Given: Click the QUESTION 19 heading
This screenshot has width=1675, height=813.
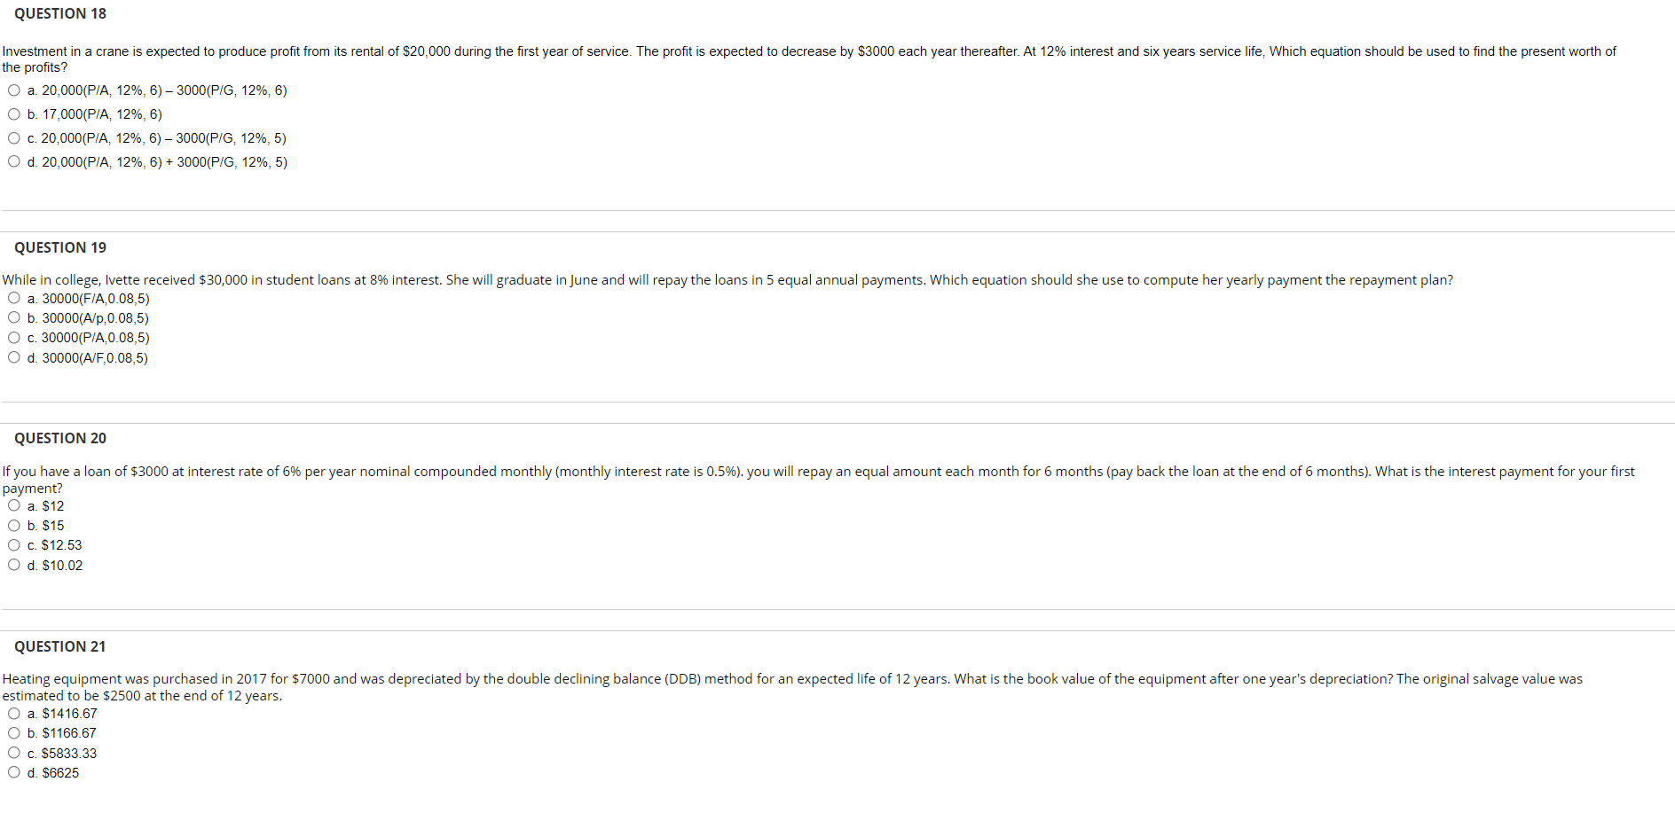Looking at the screenshot, I should click(59, 247).
